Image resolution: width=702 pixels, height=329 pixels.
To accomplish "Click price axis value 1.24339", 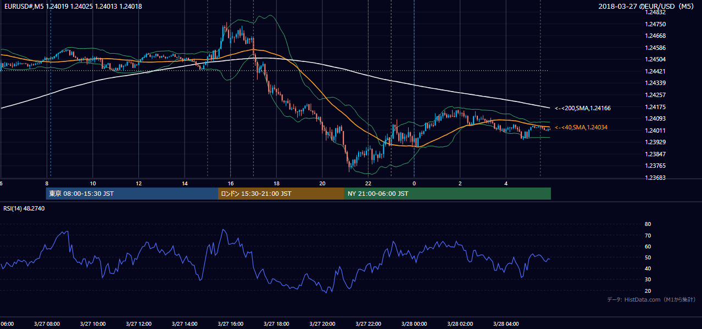I will pyautogui.click(x=655, y=83).
